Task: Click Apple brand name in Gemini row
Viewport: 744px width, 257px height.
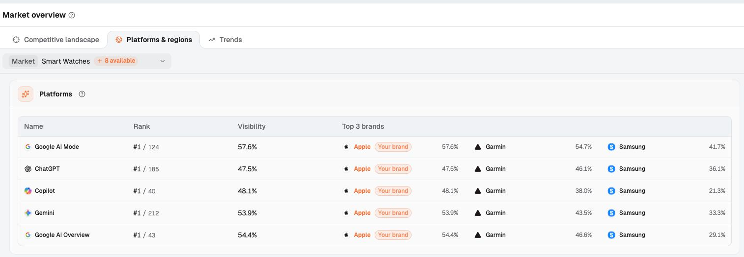Action: 362,213
